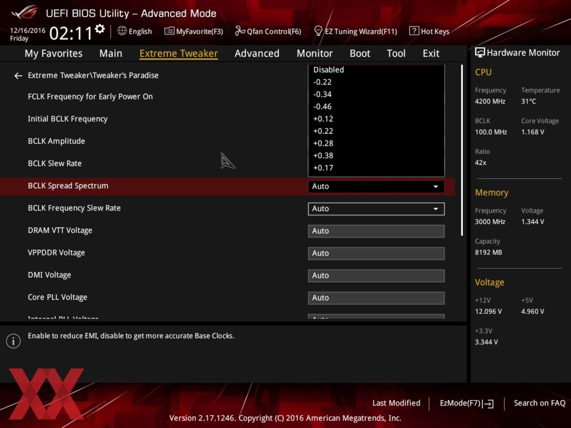Viewport: 571px width, 428px height.
Task: Select the Extreme Tweaker tab
Action: (x=178, y=53)
